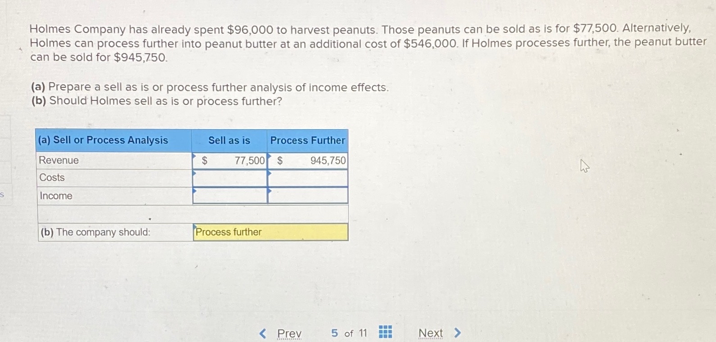Click the triangle marker in Income Process Further cell
Screen dimensions: 716x342
click(269, 191)
